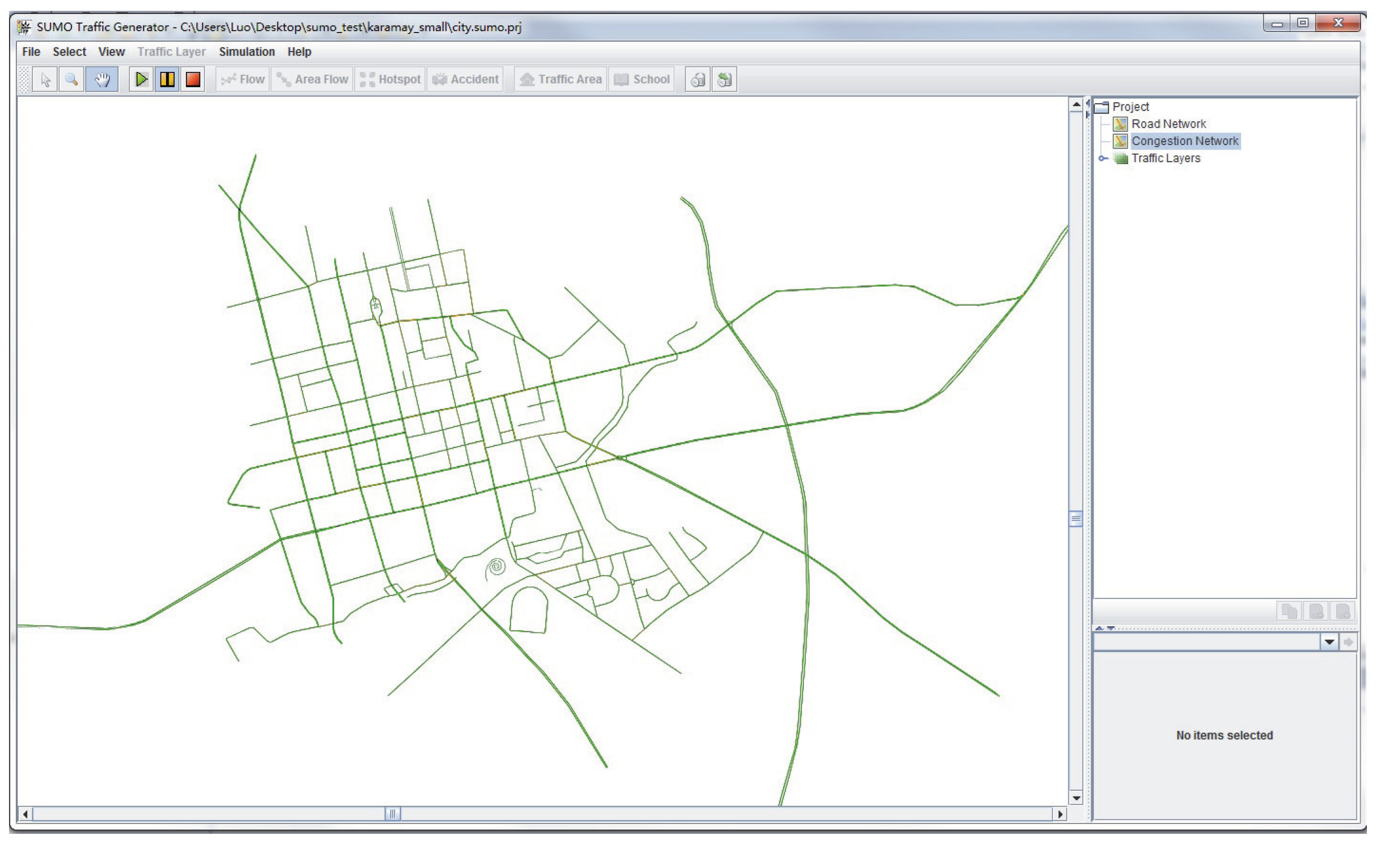Choose the magnifier zoom tool
The height and width of the screenshot is (846, 1380).
[71, 80]
